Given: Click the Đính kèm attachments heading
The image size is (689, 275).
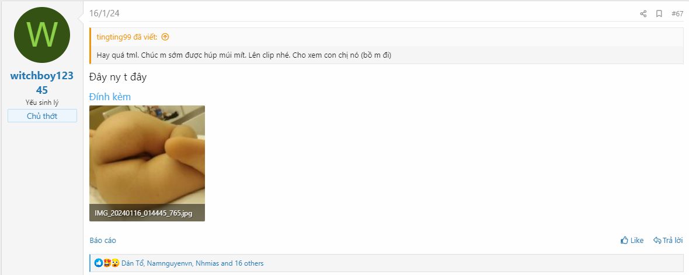Looking at the screenshot, I should pyautogui.click(x=110, y=97).
